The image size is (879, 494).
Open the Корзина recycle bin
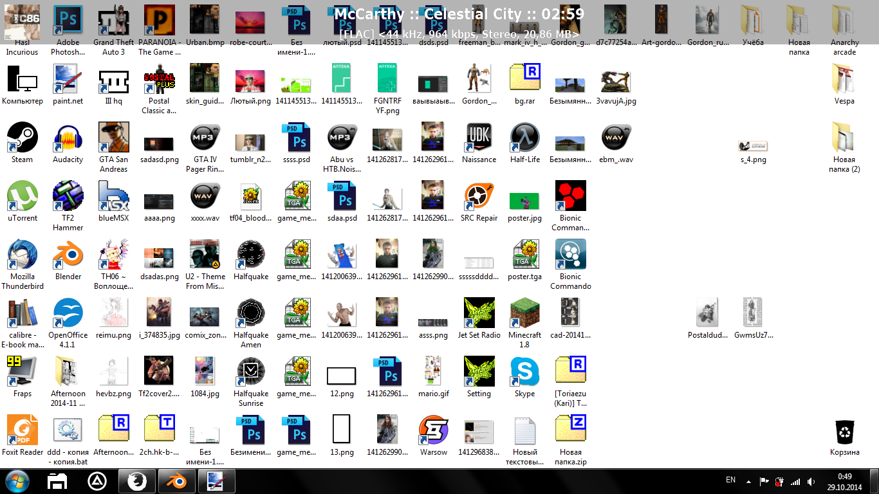pyautogui.click(x=844, y=431)
